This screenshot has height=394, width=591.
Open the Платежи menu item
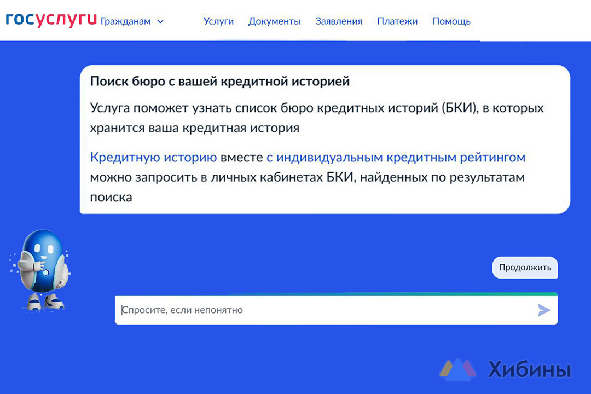(397, 21)
